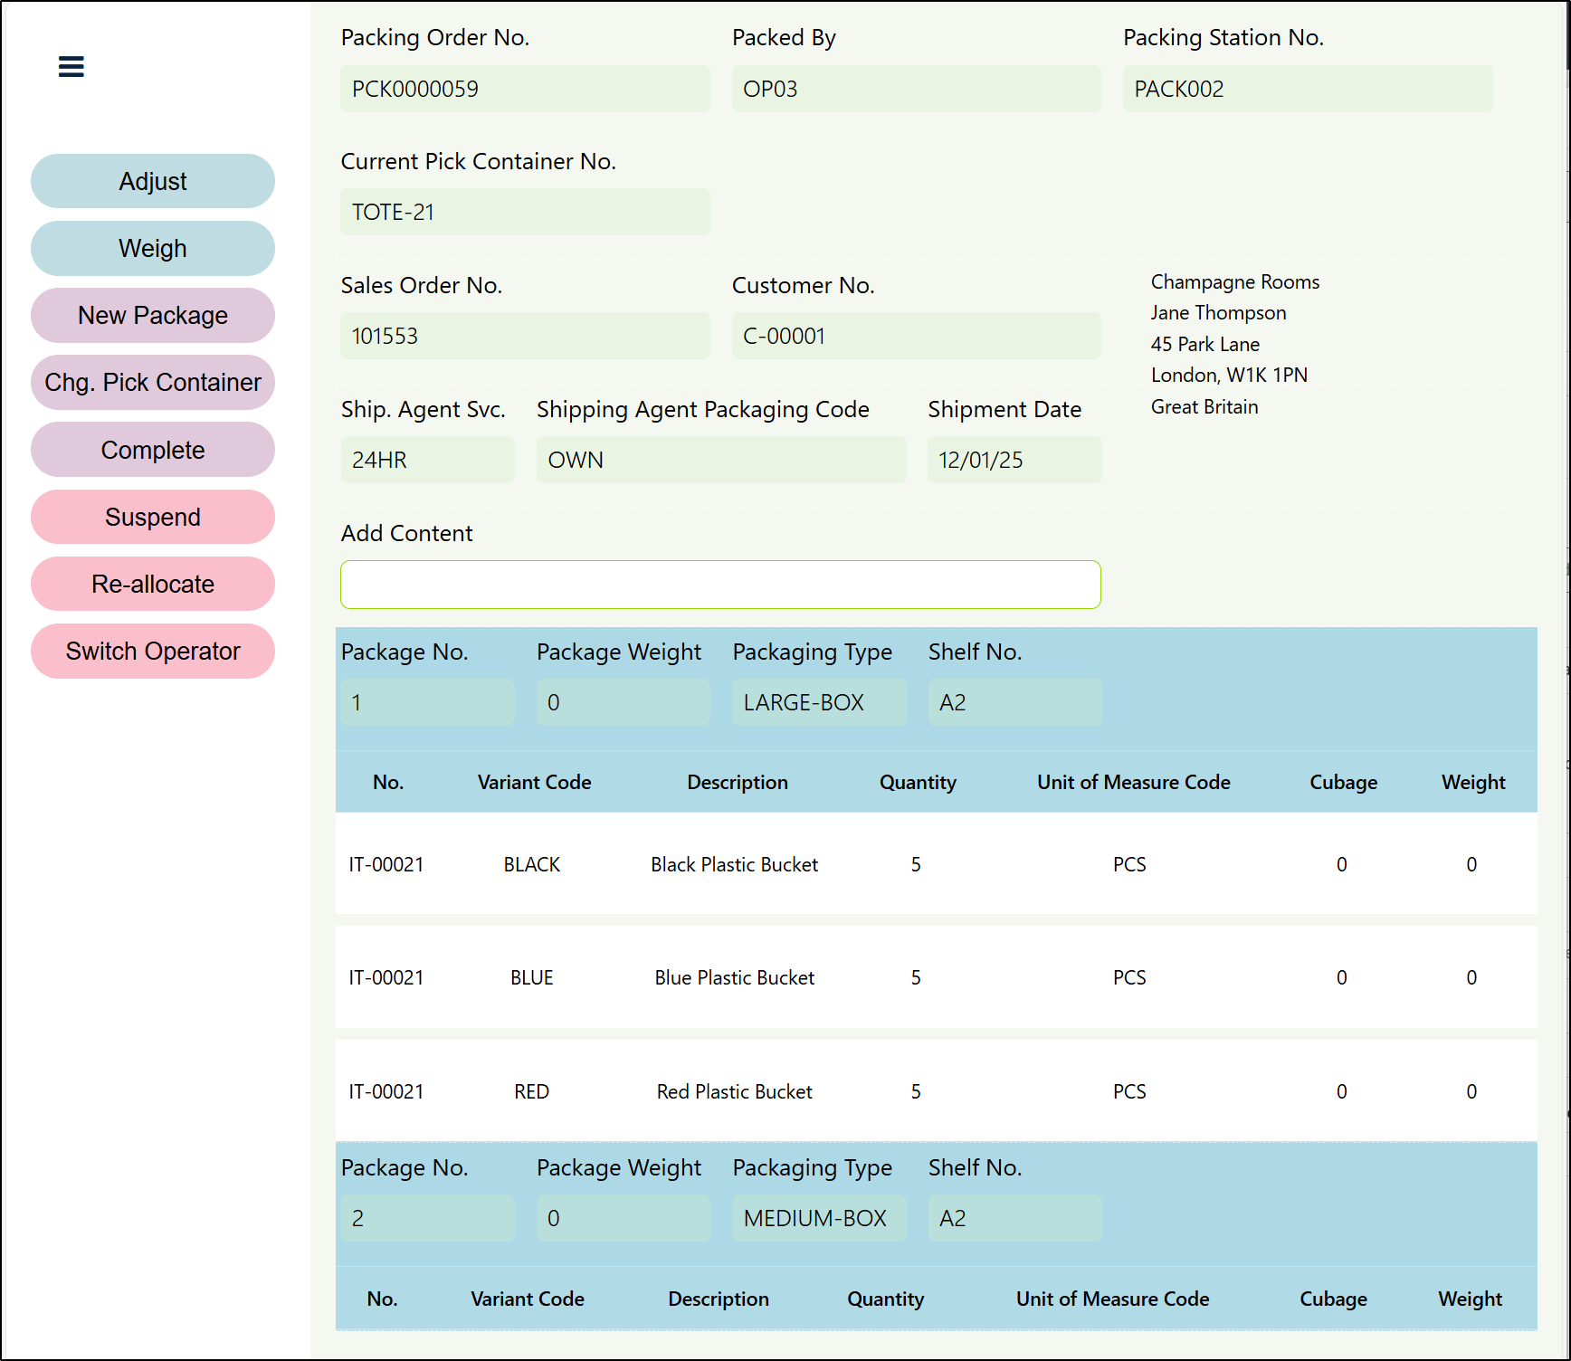Click LARGE-BOX Packaging Type field
1571x1361 pixels.
818,702
